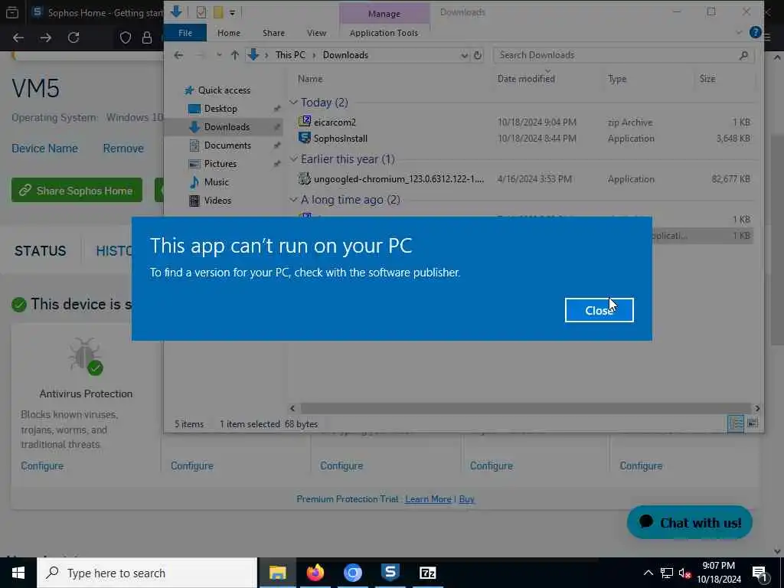Switch to Details view icon
This screenshot has width=784, height=588.
pos(736,424)
